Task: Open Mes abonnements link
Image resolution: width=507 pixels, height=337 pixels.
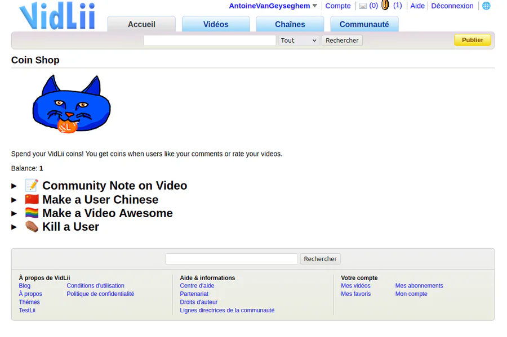Action: [419, 286]
